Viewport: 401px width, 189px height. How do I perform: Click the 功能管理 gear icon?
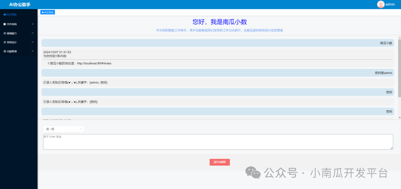(x=5, y=51)
